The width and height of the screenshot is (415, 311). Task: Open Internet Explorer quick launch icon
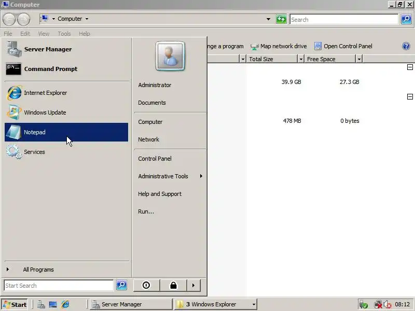point(65,304)
